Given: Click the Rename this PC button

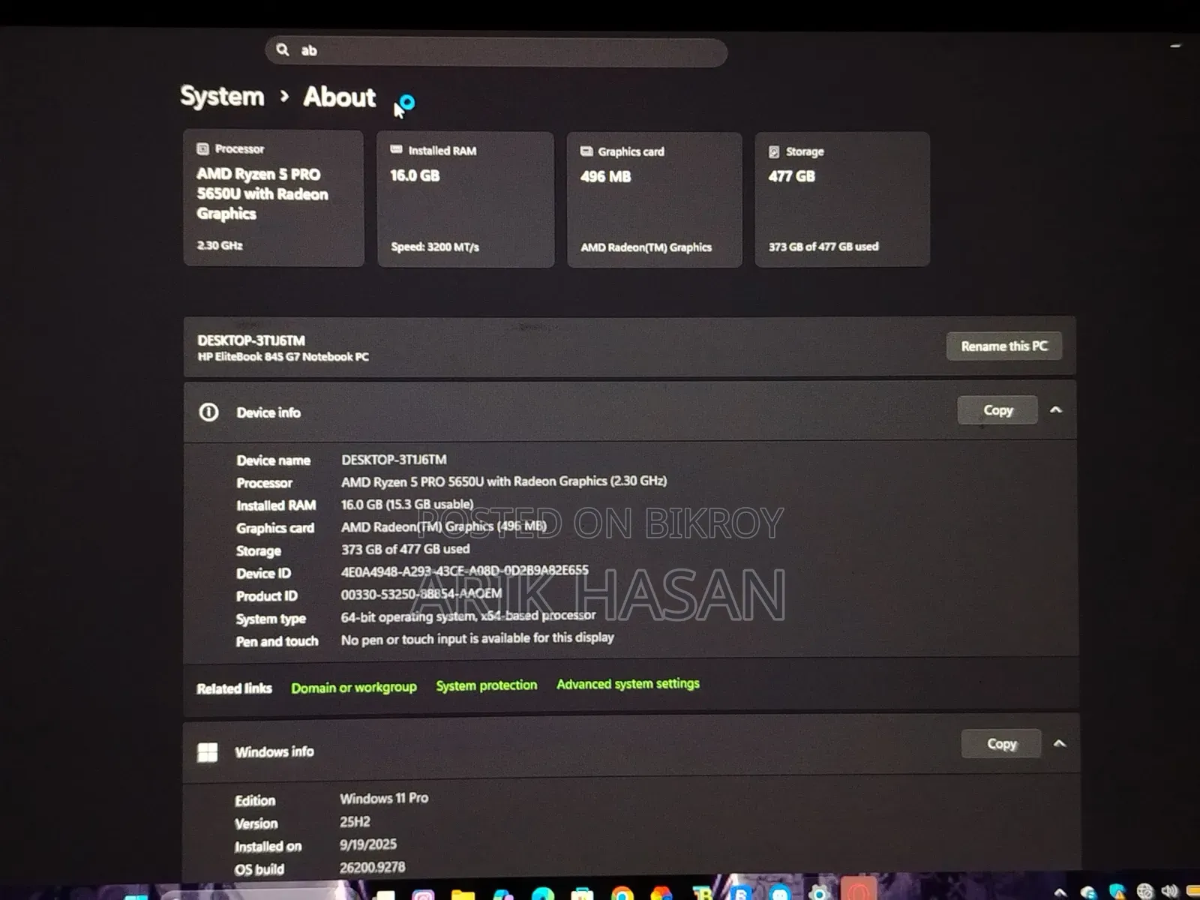Looking at the screenshot, I should 1004,346.
